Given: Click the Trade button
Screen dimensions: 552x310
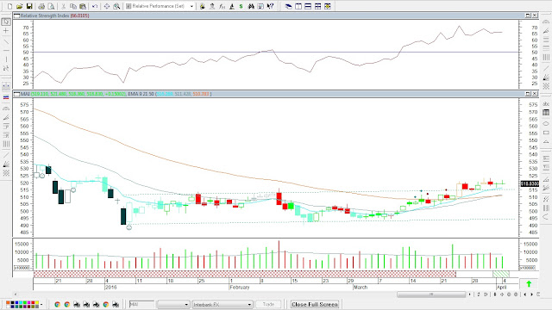Looking at the screenshot, I should pyautogui.click(x=268, y=304).
